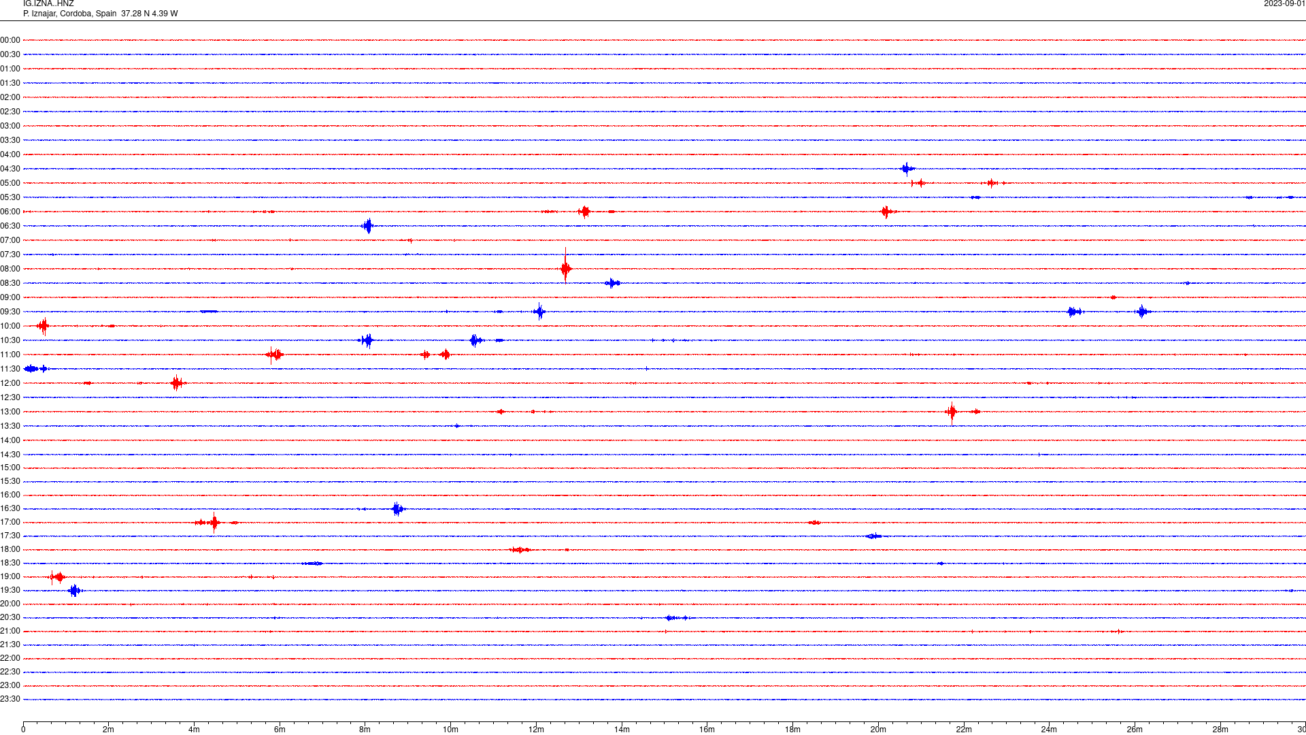Click the 19:00 row label

10,576
